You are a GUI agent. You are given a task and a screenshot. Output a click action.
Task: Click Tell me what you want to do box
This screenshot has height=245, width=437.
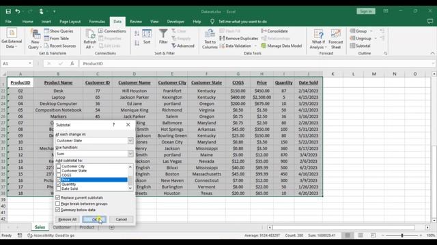[242, 21]
